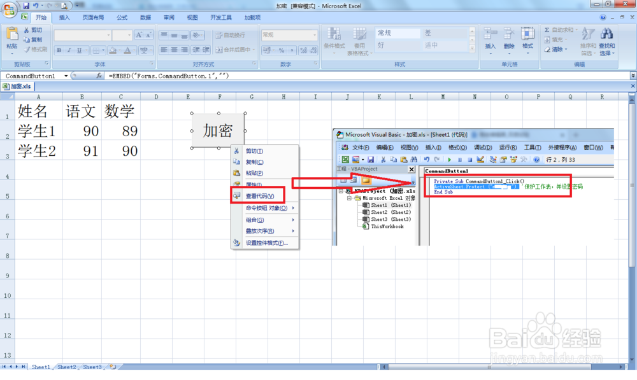The width and height of the screenshot is (637, 380).
Task: Click cell containing 学生1
Action: pos(39,130)
